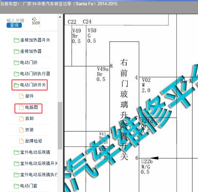Viewport: 198px width, 192px height.
Task: Expand the 室外电动后视镜执行 folder
Action: pos(35,175)
